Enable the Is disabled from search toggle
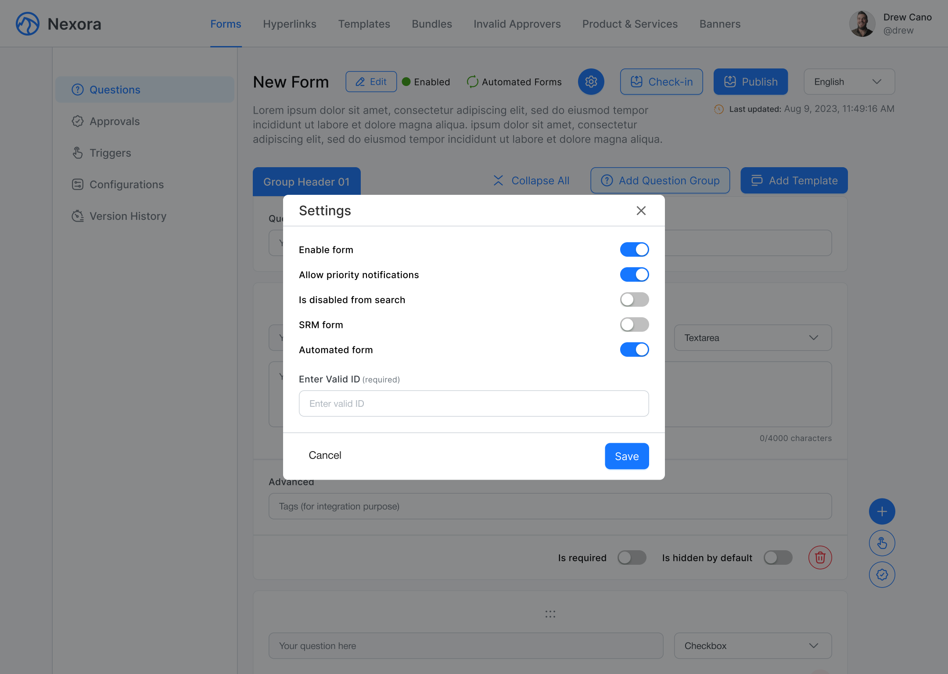 [634, 300]
